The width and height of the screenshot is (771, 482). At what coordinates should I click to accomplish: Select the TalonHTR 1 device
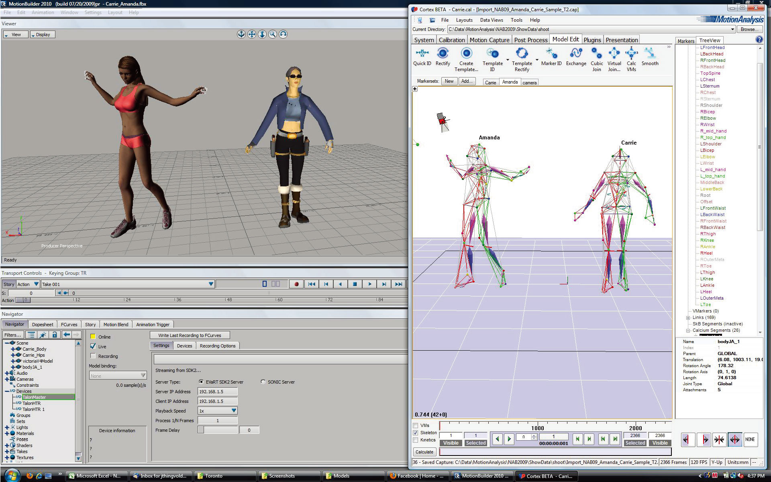(x=33, y=409)
